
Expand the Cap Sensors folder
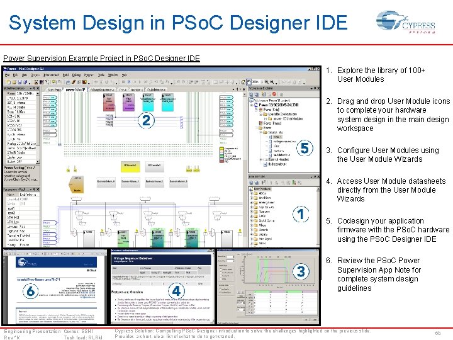coord(252,207)
